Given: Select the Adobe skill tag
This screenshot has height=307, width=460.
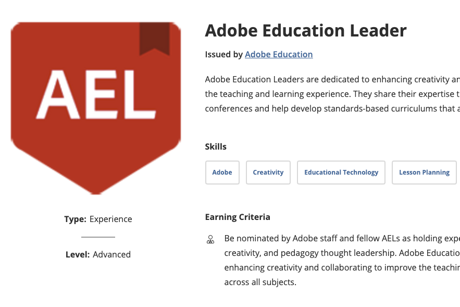Looking at the screenshot, I should [x=222, y=173].
